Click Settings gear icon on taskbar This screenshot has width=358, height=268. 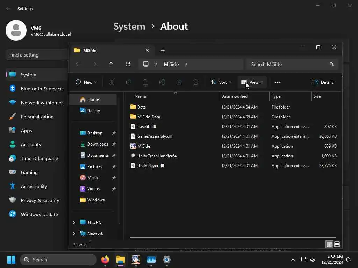(167, 260)
